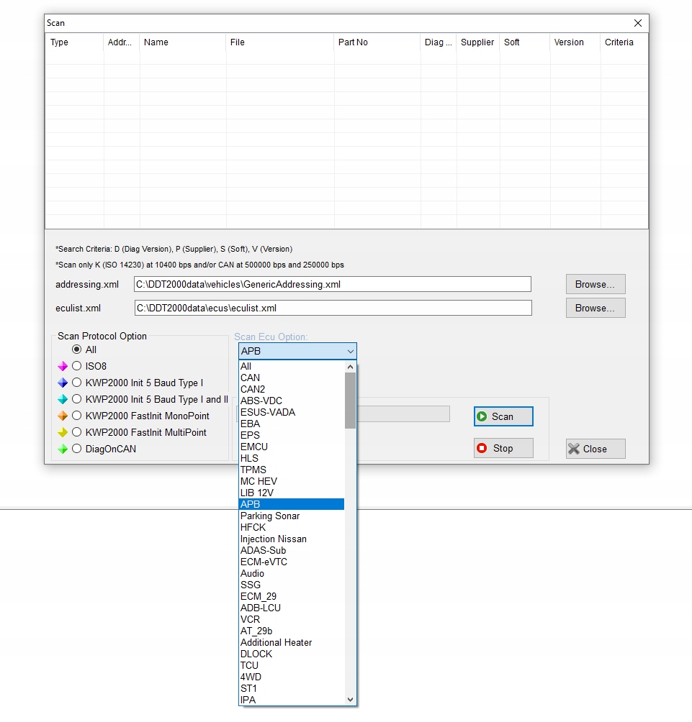Sort results by the Version column
The width and height of the screenshot is (692, 722).
575,42
